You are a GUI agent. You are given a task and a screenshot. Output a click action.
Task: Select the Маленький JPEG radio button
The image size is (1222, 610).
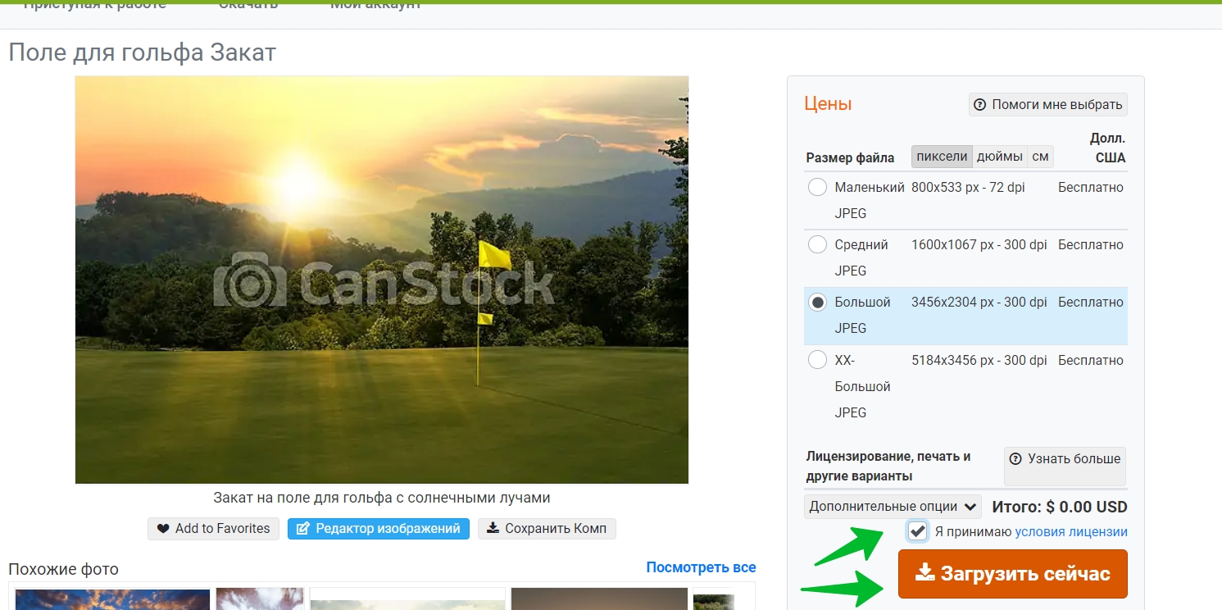click(817, 188)
